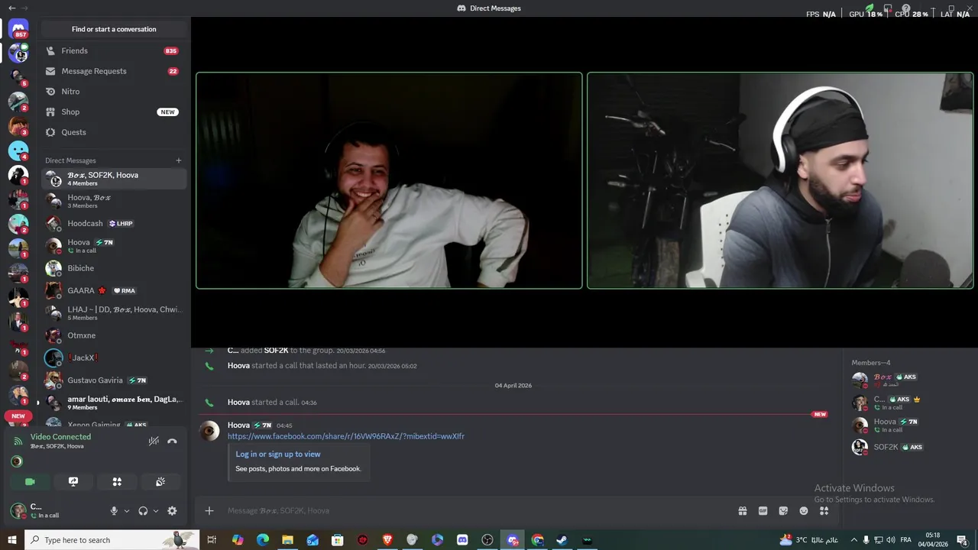Open Hoova direct message marked In a call
978x550 pixels.
click(114, 246)
